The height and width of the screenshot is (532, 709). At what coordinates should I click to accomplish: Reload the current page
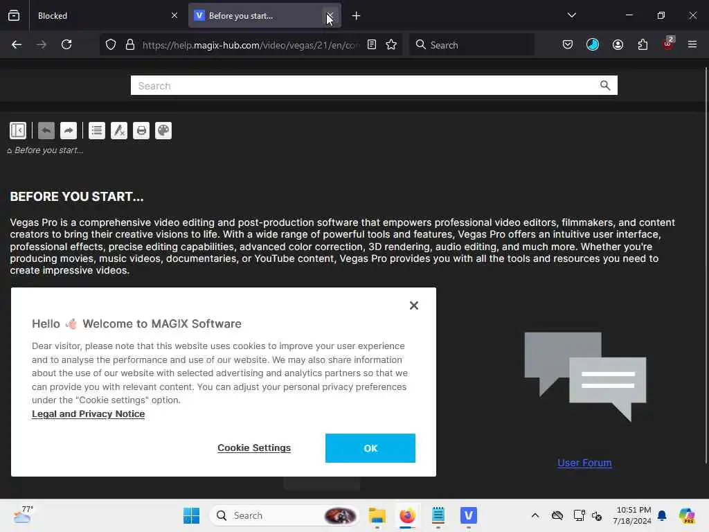(66, 44)
